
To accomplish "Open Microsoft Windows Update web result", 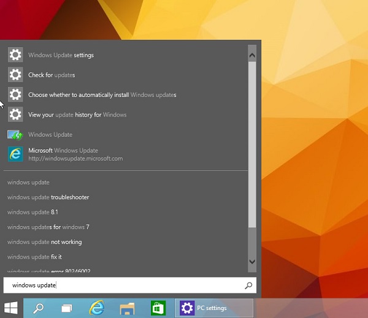I will [x=67, y=154].
